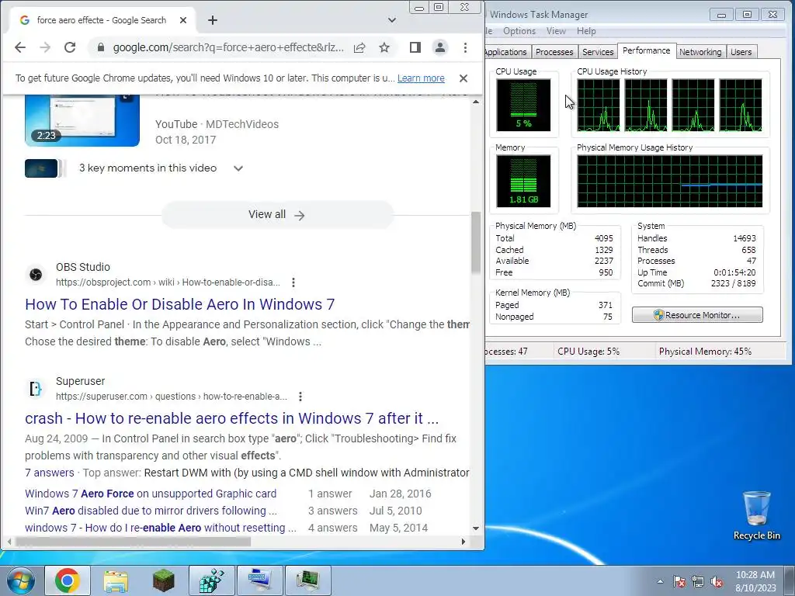Image resolution: width=795 pixels, height=596 pixels.
Task: Open a new Chrome tab
Action: coord(213,20)
